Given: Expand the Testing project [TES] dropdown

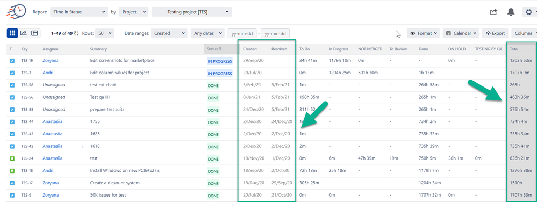Looking at the screenshot, I should click(192, 12).
